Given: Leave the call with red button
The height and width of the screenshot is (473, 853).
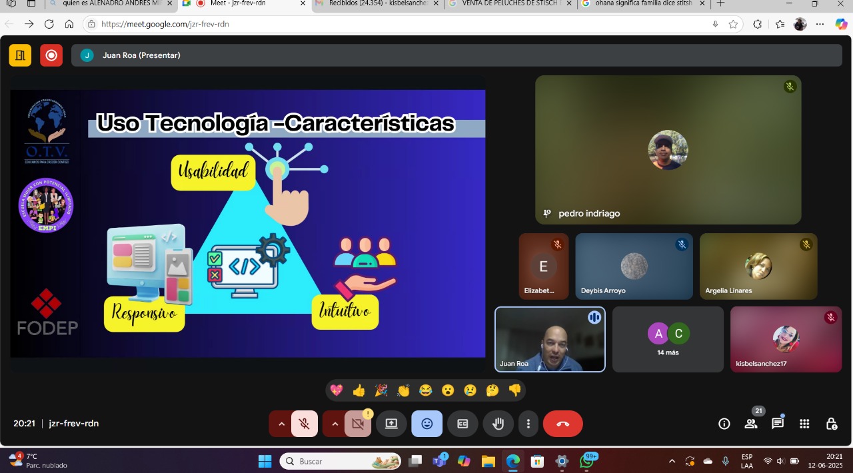Looking at the screenshot, I should coord(562,424).
